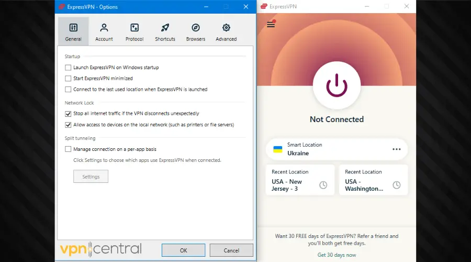This screenshot has width=471, height=262.
Task: Click clock icon on Washington card
Action: pos(397,185)
